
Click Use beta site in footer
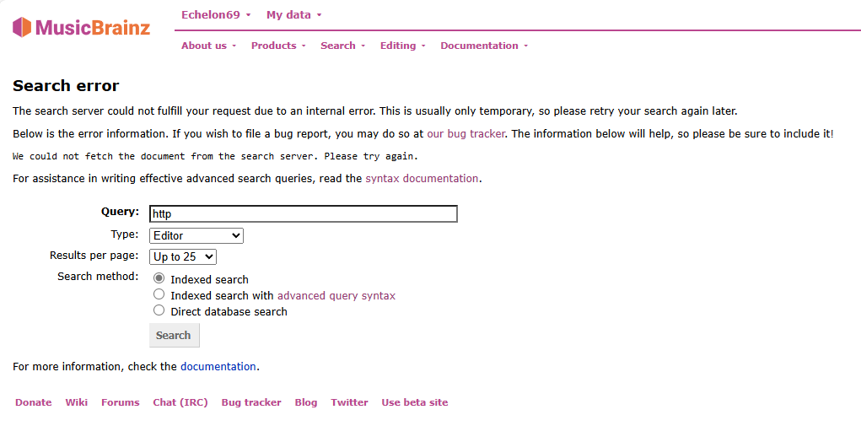pos(415,402)
